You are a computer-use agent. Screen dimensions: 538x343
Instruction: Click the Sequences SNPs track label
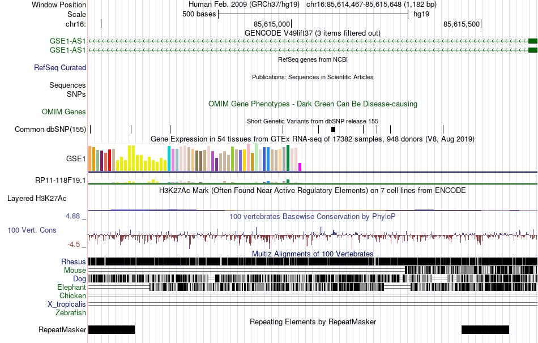67,89
